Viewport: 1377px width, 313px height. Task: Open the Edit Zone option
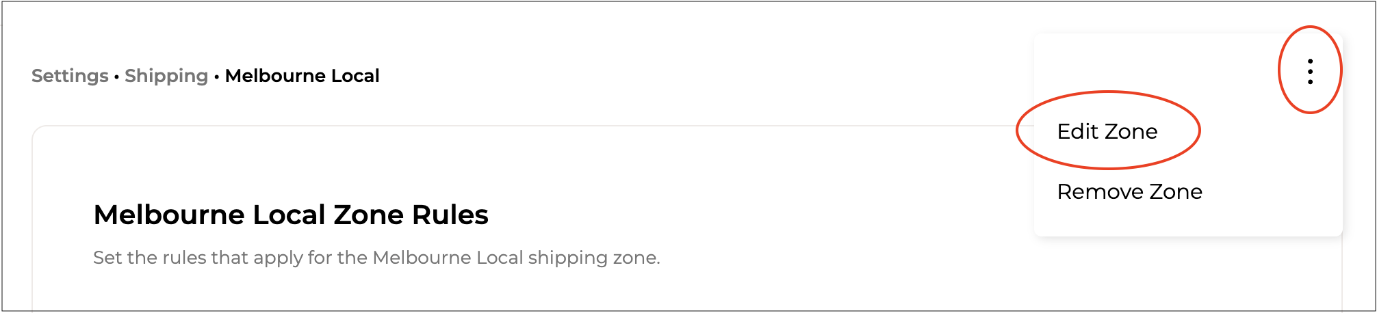[x=1107, y=131]
